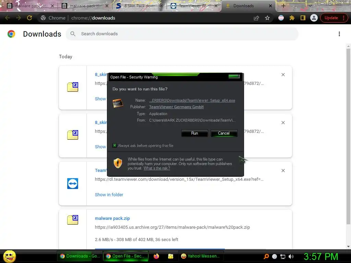The height and width of the screenshot is (263, 351).
Task: Go back in Chrome
Action: [8, 18]
